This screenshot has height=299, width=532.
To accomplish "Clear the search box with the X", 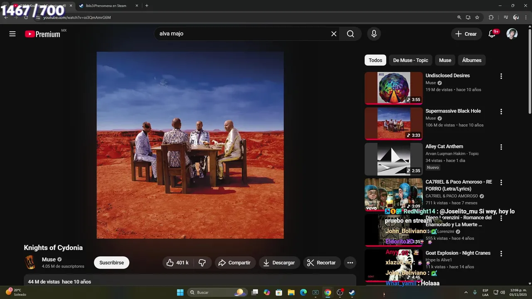I will tap(334, 34).
